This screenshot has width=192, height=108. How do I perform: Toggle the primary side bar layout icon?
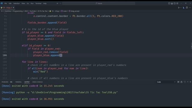point(169,3)
